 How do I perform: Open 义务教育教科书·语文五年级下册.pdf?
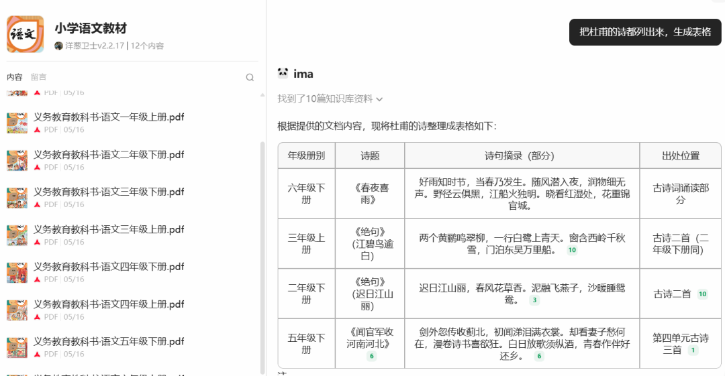point(109,341)
